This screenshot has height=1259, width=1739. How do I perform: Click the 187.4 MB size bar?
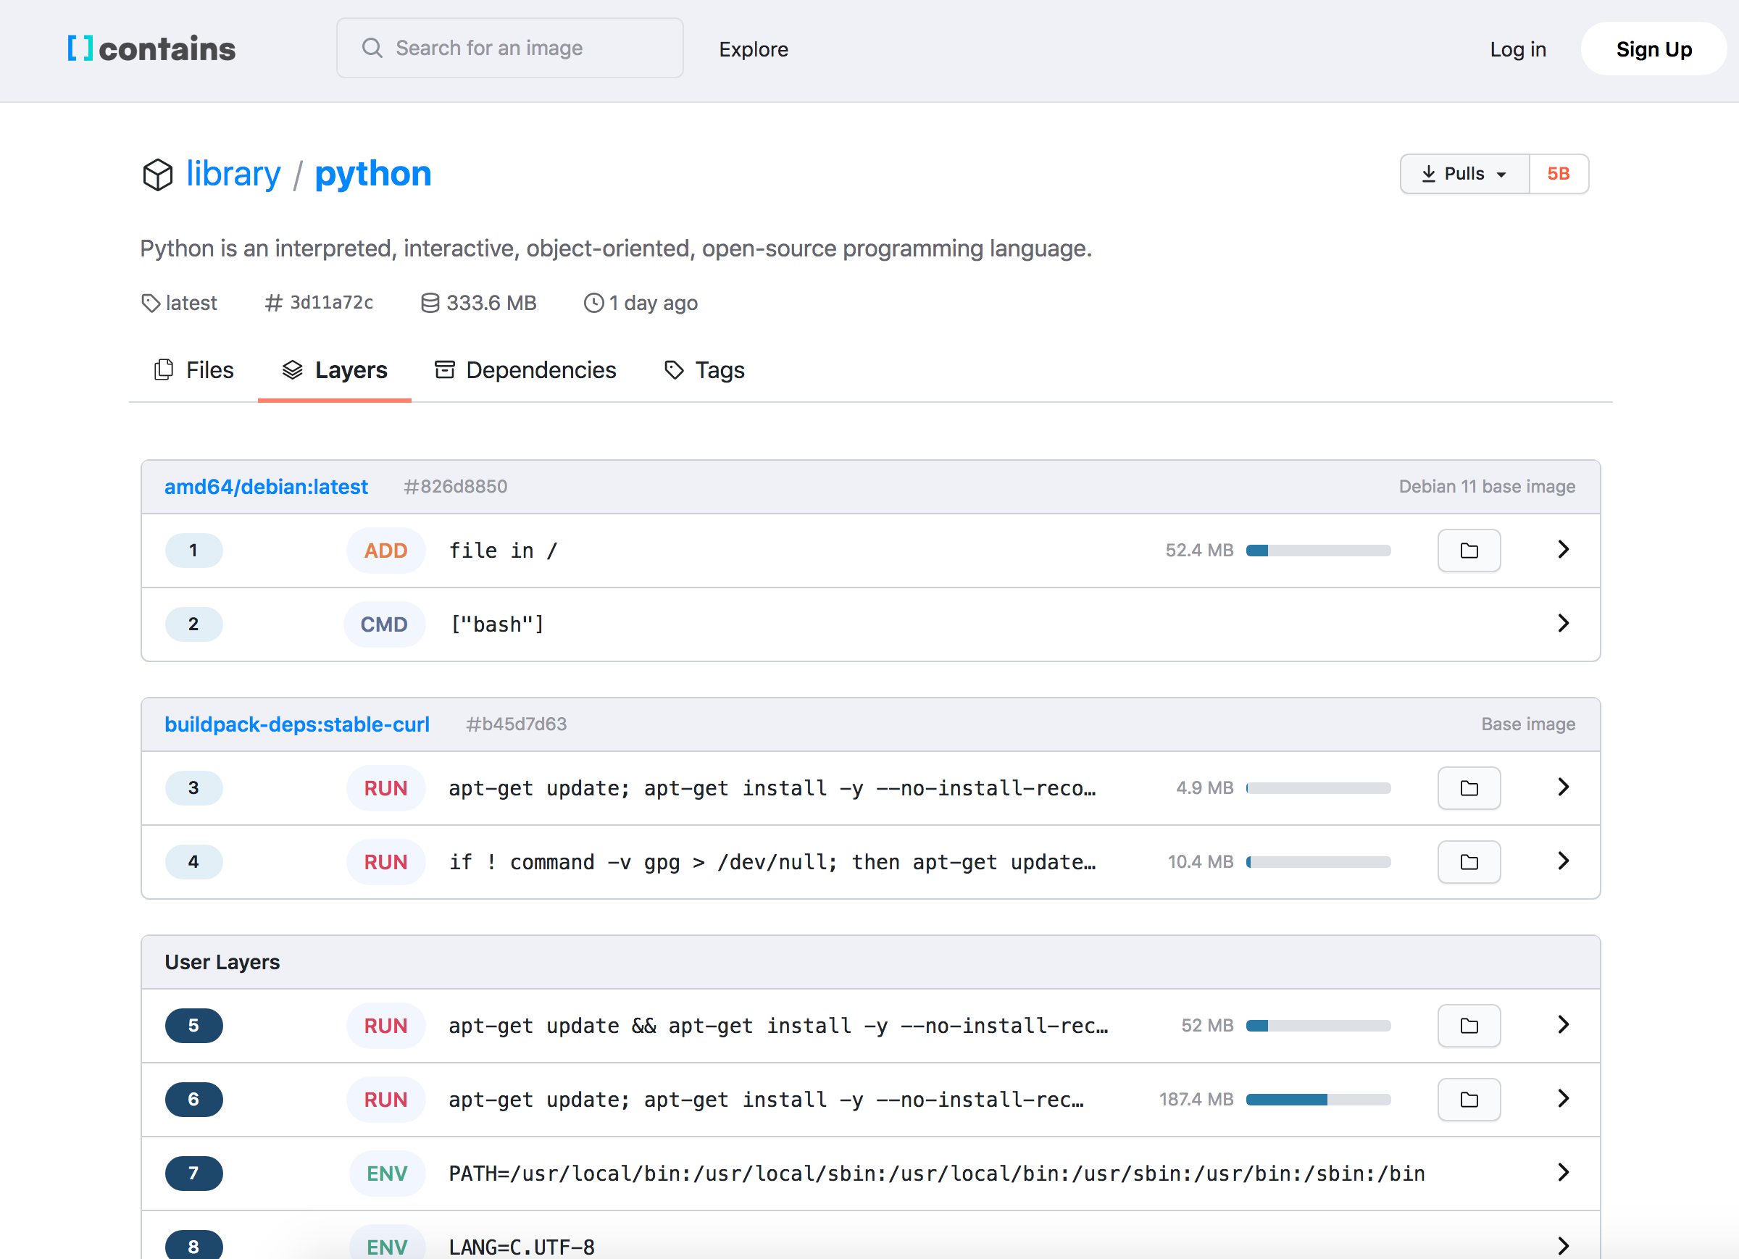(x=1317, y=1100)
